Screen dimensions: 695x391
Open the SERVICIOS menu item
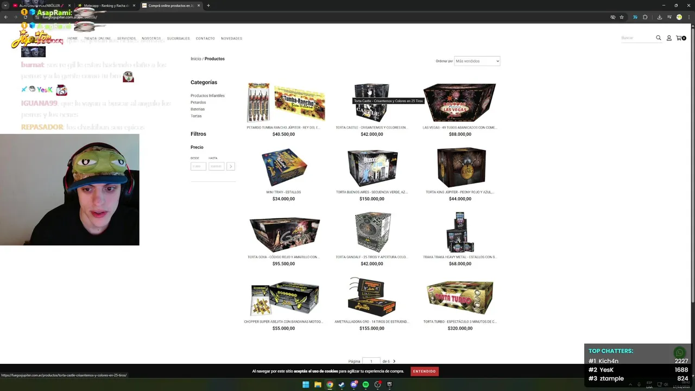coord(127,39)
